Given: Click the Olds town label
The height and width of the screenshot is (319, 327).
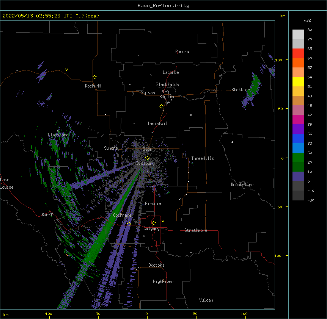Looking at the screenshot, I should [147, 149].
